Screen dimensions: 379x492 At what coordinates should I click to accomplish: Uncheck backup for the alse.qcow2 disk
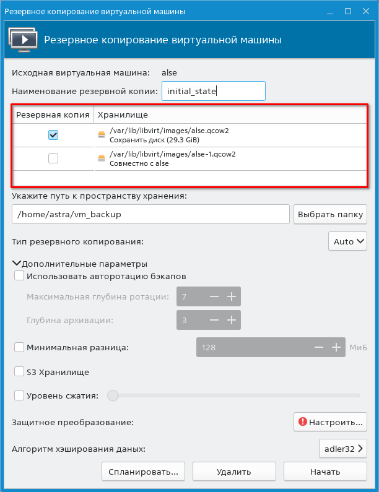(53, 135)
